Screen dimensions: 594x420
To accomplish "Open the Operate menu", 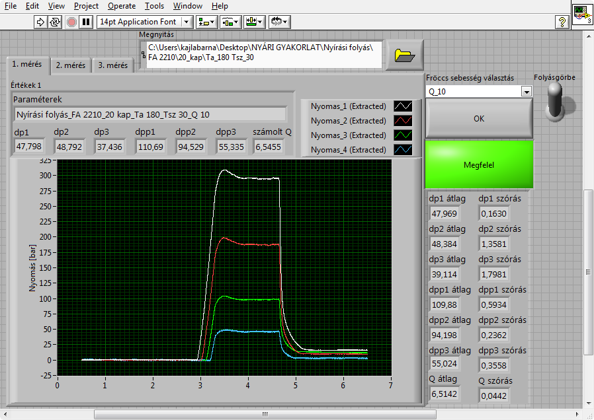I will [x=122, y=6].
